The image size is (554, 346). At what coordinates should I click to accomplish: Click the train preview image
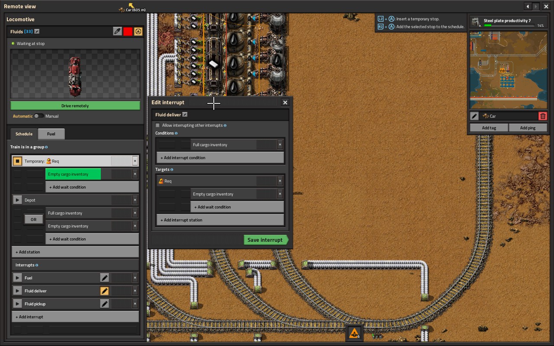click(x=75, y=74)
